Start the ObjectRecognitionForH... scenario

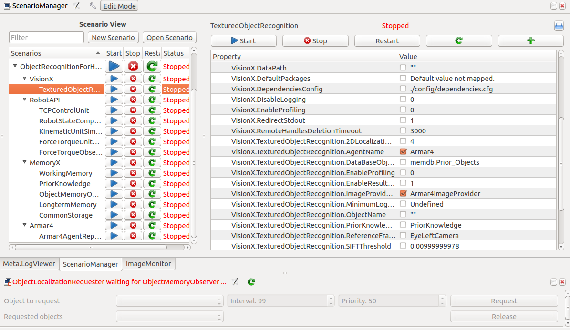114,67
